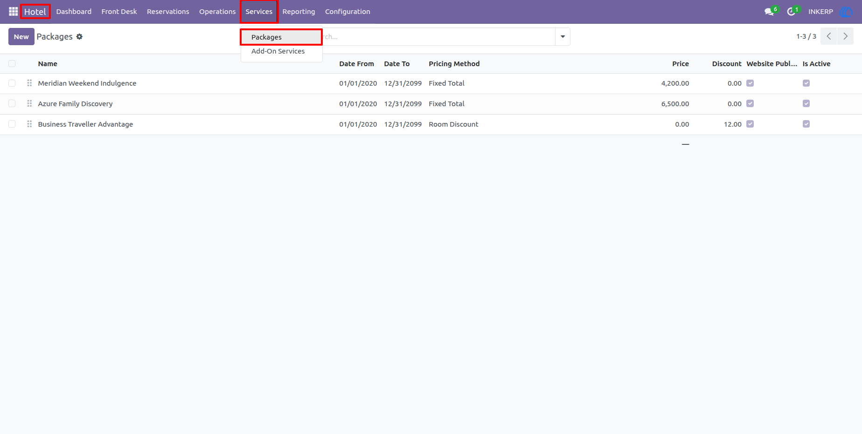Choose Packages in the Services dropdown
This screenshot has width=862, height=434.
281,37
